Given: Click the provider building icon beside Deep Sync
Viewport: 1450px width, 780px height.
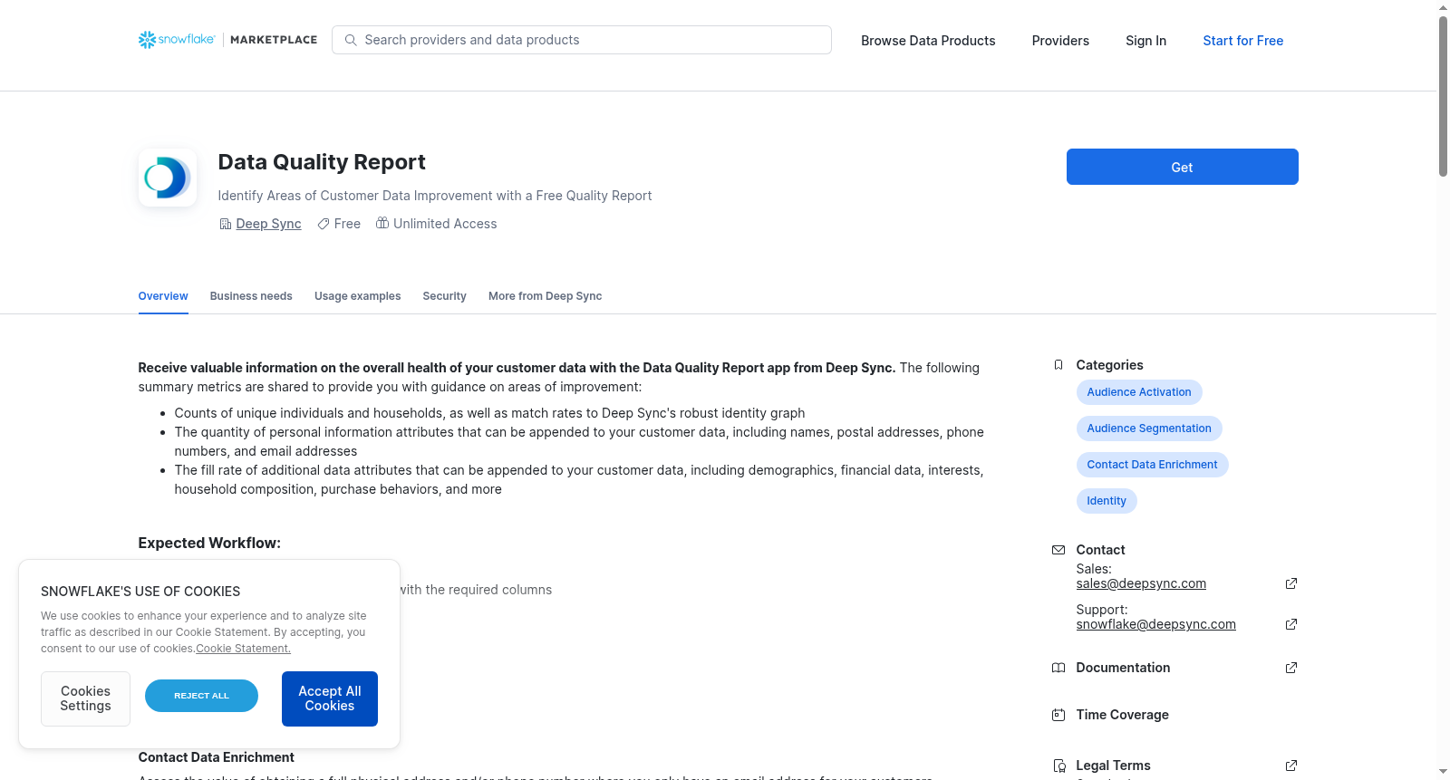Looking at the screenshot, I should pyautogui.click(x=226, y=224).
